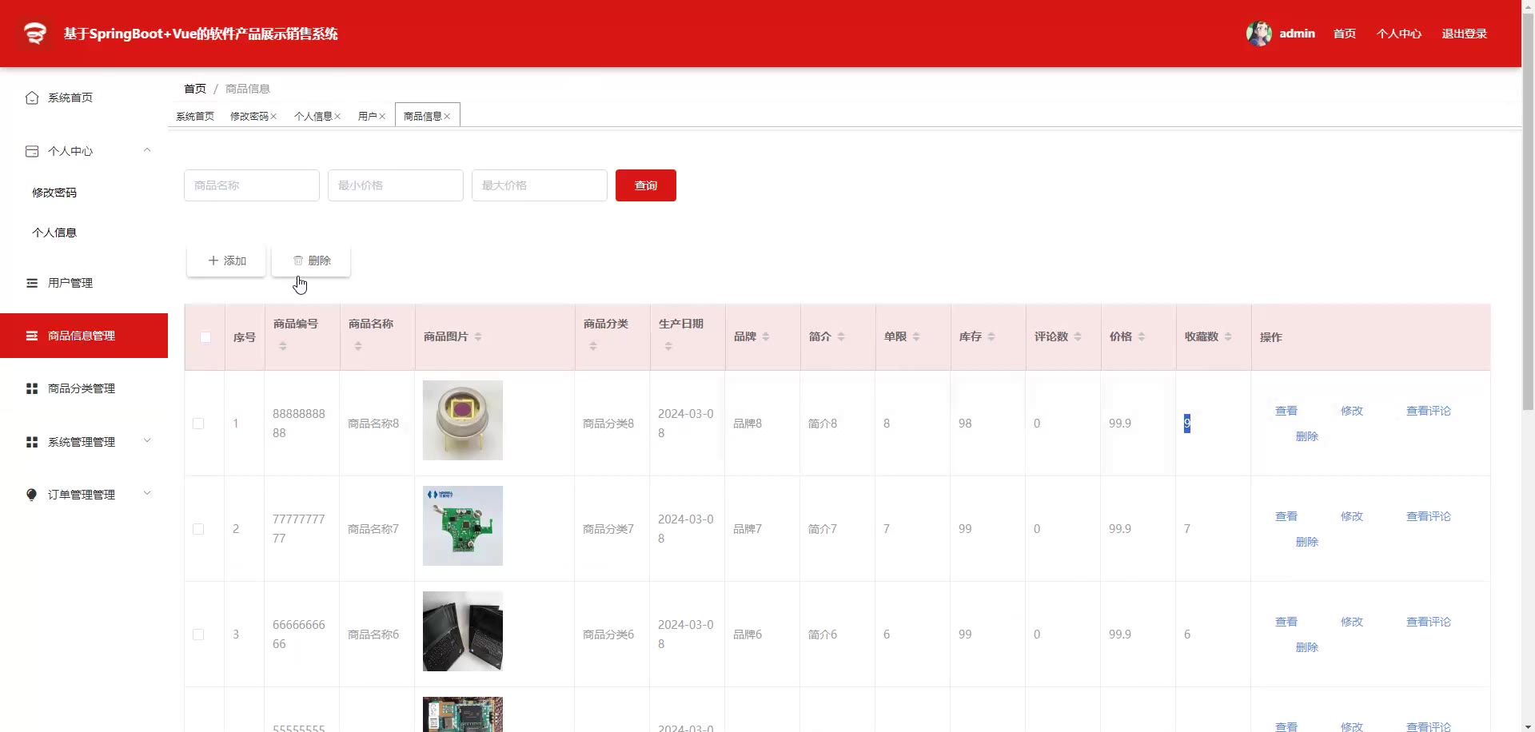This screenshot has height=732, width=1535.
Task: Click the grid icon beside 商品分类管理
Action: point(32,388)
